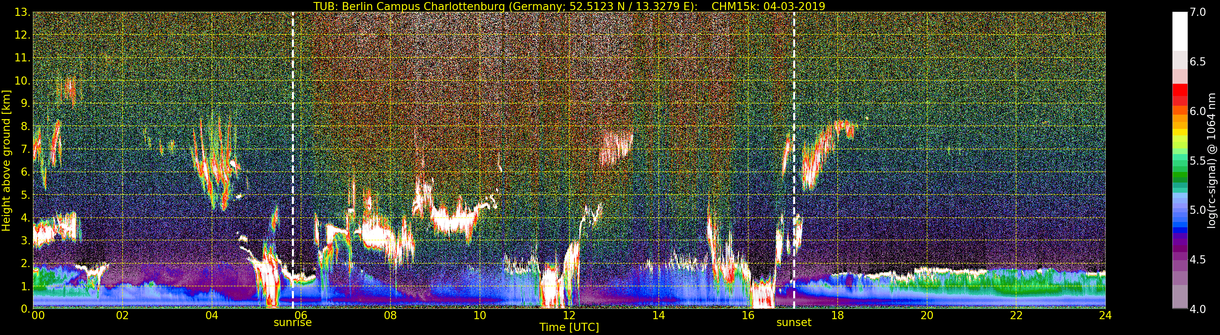
Task: Click the colorbar value "6.0"
Action: (x=1198, y=111)
